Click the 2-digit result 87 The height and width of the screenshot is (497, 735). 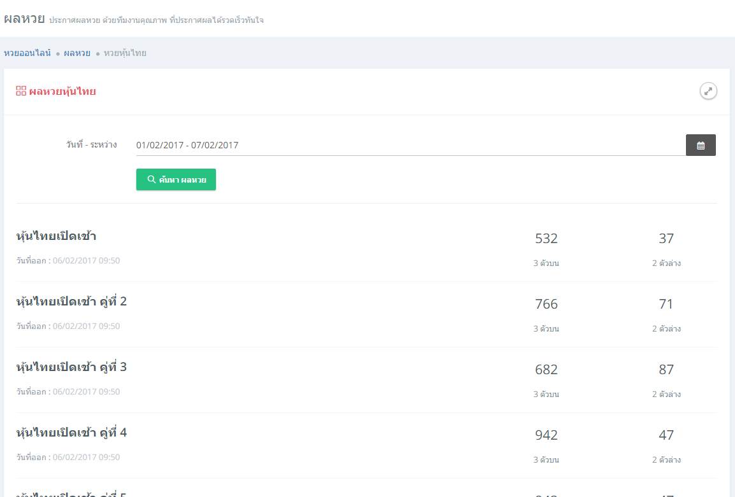[666, 370]
